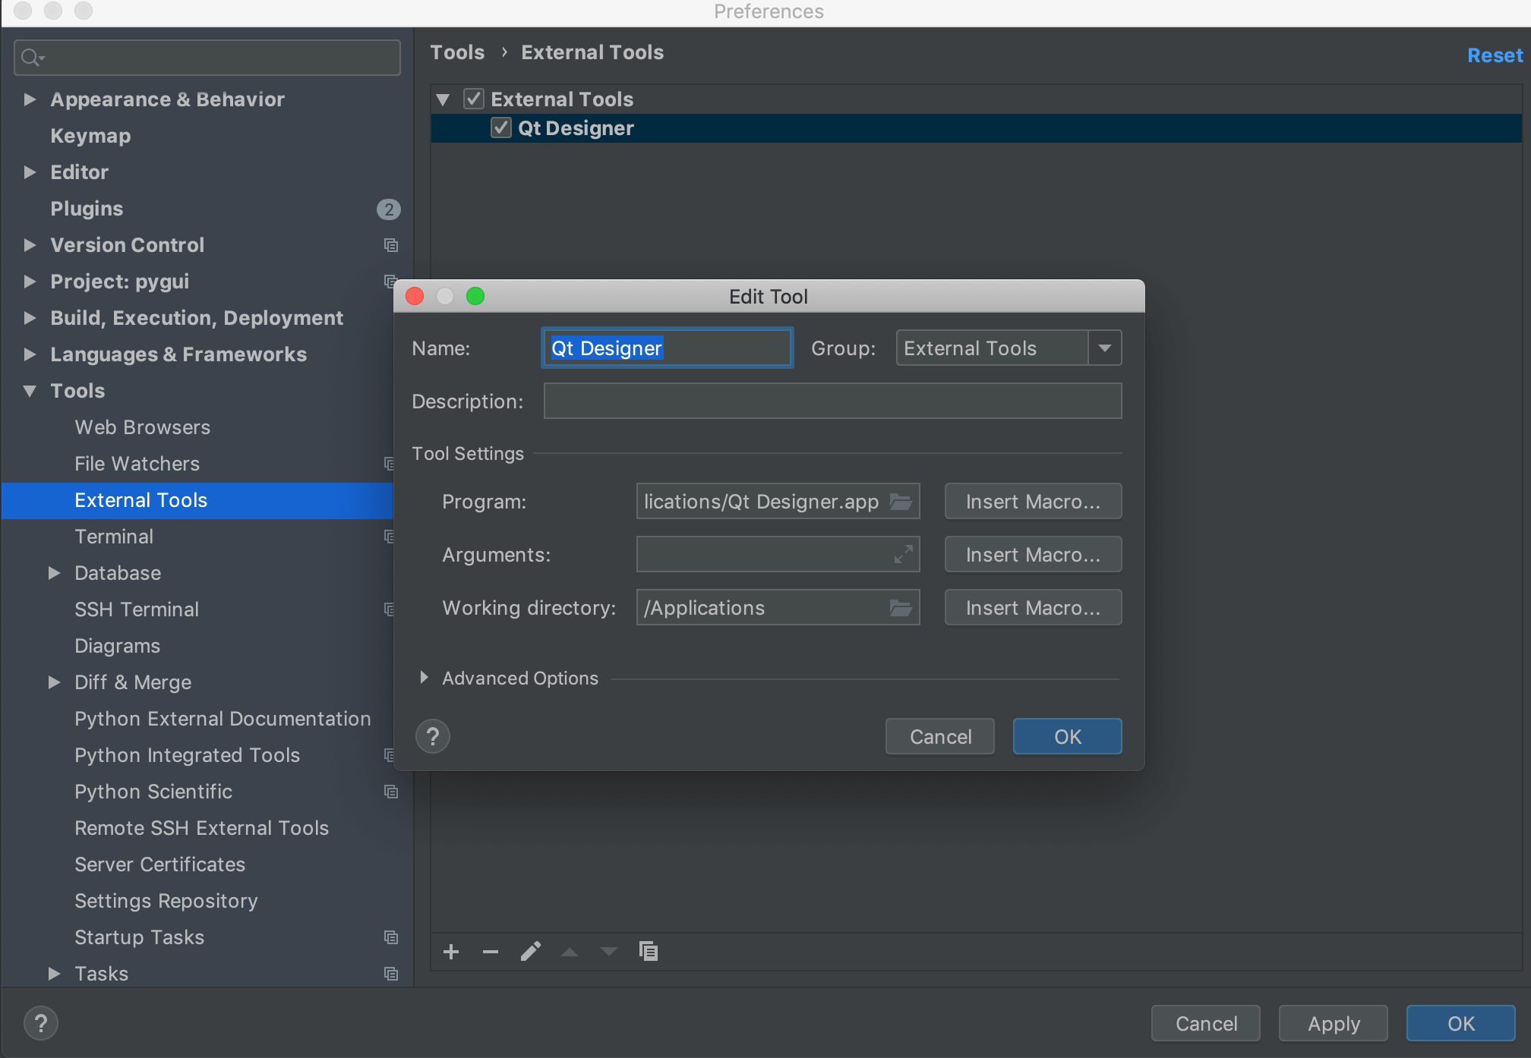Expand Project: pygui arrow
Screen dimensions: 1531x1058
[x=30, y=282]
